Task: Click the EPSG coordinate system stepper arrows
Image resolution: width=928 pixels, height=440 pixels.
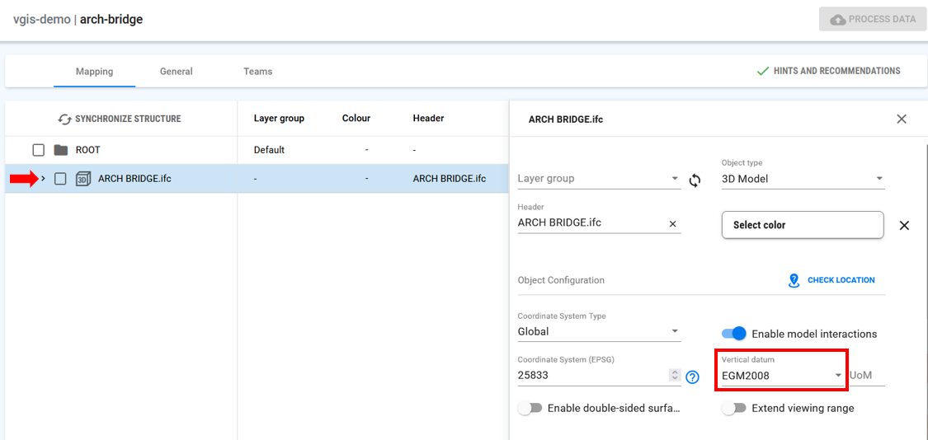Action: point(674,375)
